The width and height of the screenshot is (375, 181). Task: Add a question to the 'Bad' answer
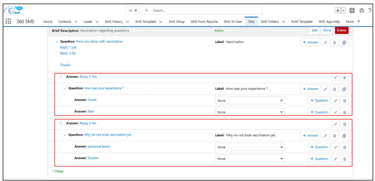[319, 112]
